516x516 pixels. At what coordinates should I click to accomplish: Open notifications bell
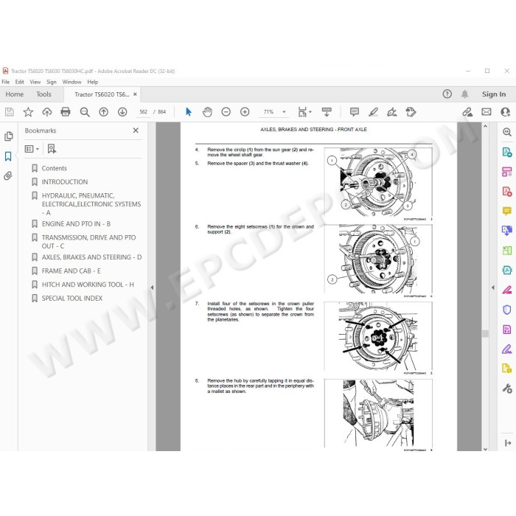coord(464,94)
